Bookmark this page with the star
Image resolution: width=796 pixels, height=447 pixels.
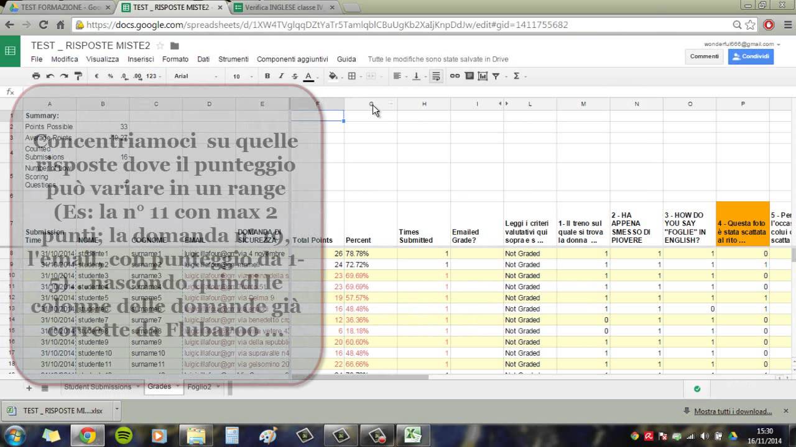click(x=750, y=25)
